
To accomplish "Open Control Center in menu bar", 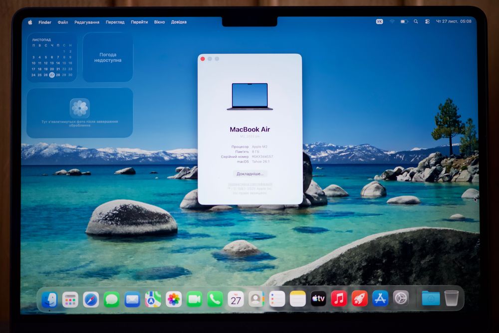I will pyautogui.click(x=427, y=21).
